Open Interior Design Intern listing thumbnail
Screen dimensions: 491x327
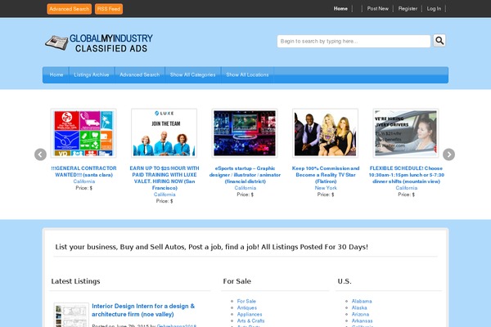pos(71,315)
